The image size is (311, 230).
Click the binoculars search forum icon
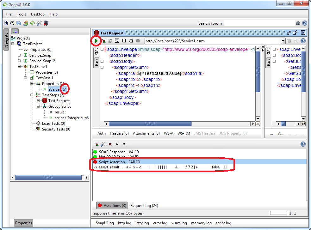[x=298, y=23]
